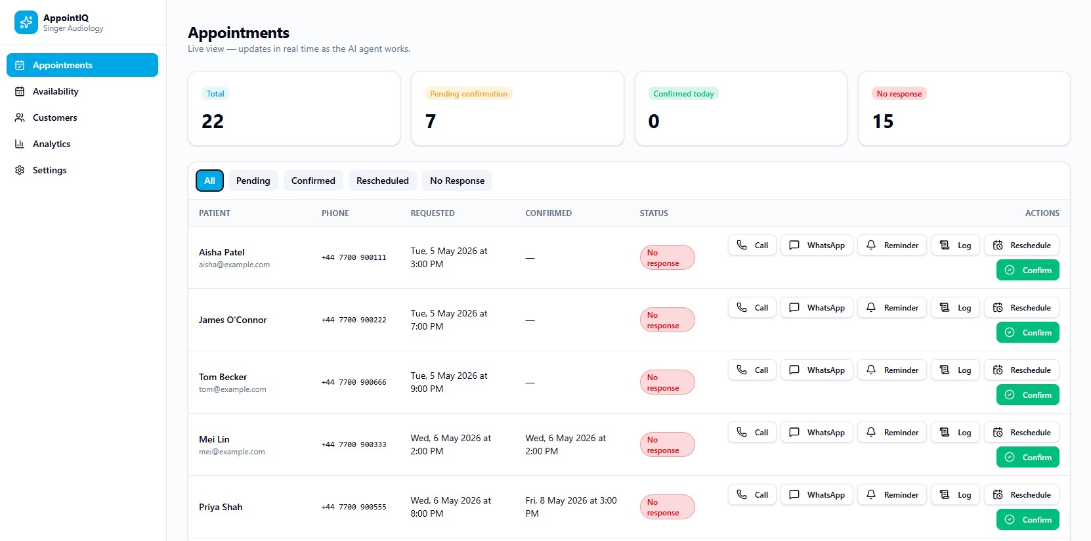Image resolution: width=1091 pixels, height=541 pixels.
Task: Show the Rescheduled appointments tab
Action: pos(383,181)
